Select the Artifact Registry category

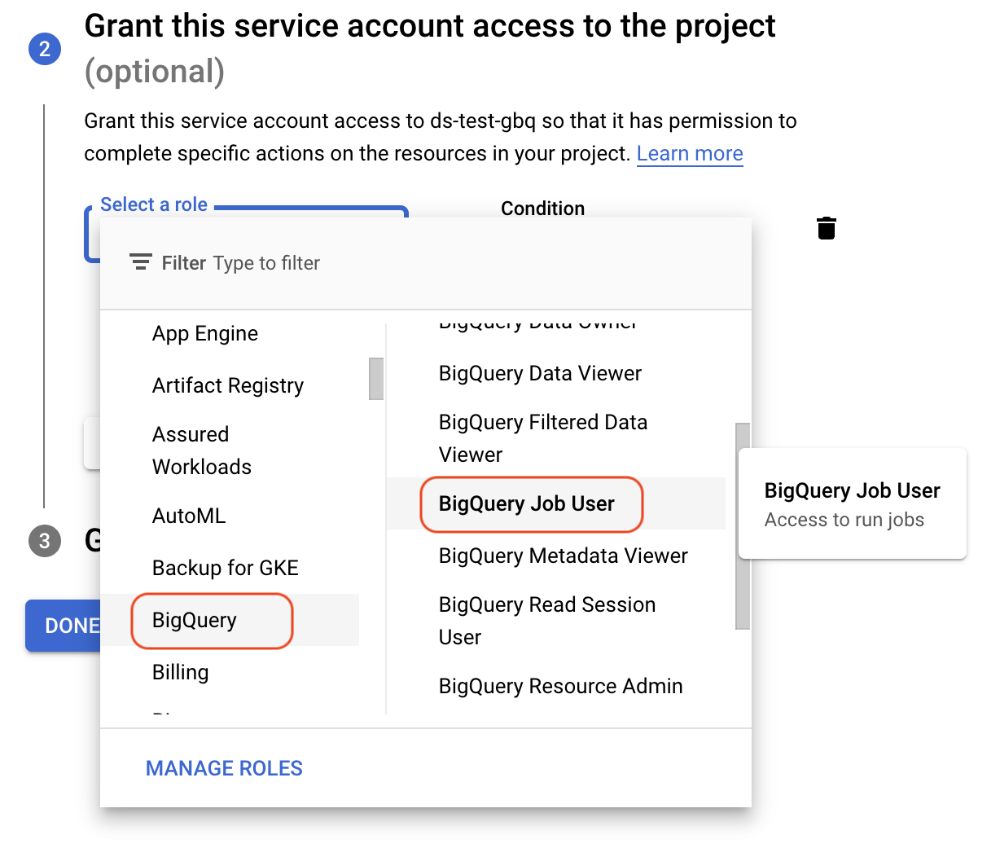pos(230,385)
